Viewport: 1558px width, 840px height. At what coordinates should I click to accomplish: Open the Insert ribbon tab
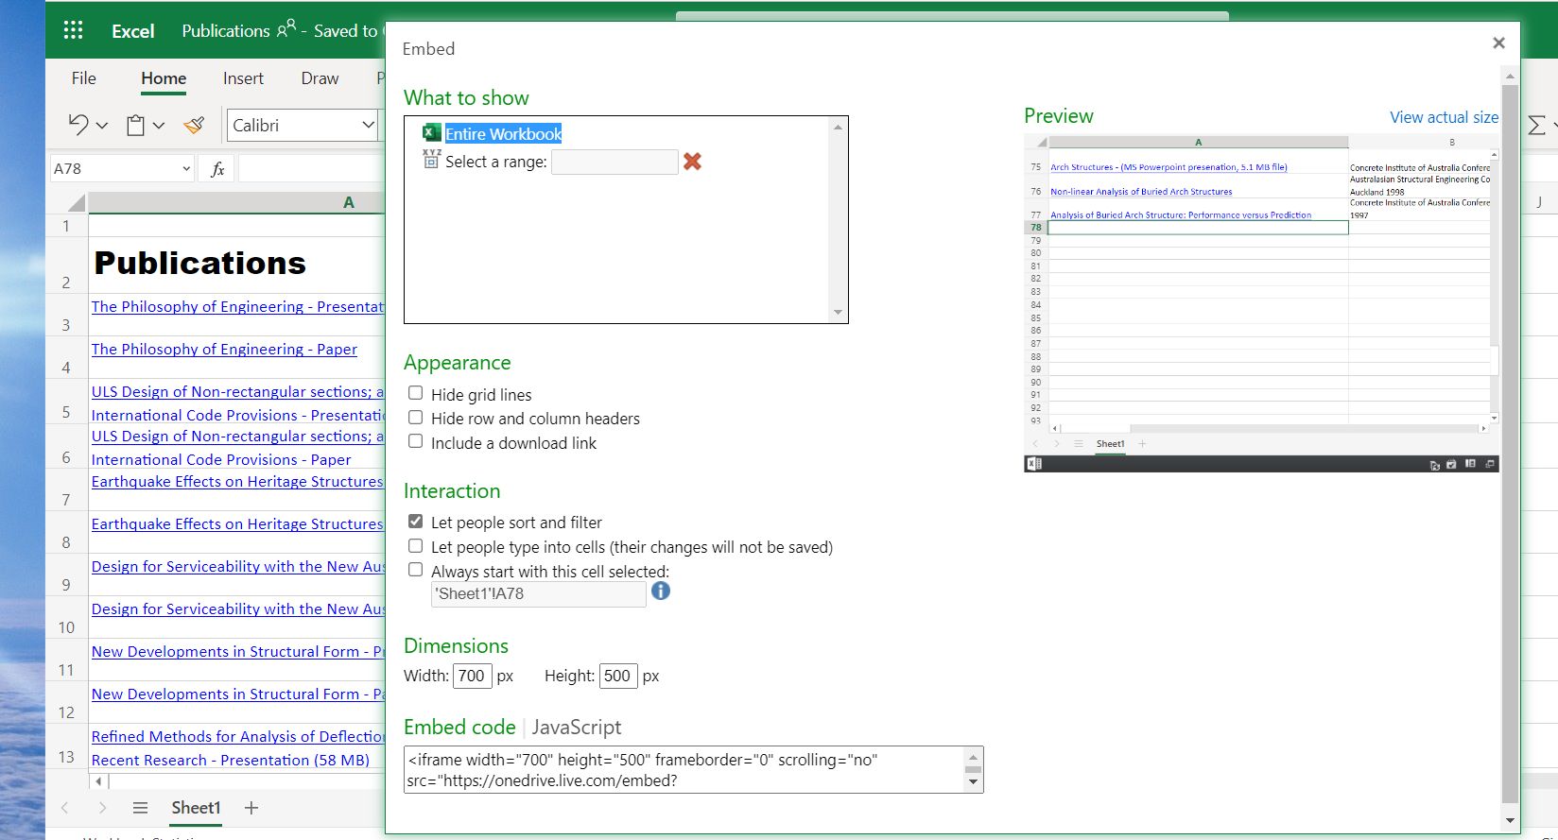tap(243, 78)
